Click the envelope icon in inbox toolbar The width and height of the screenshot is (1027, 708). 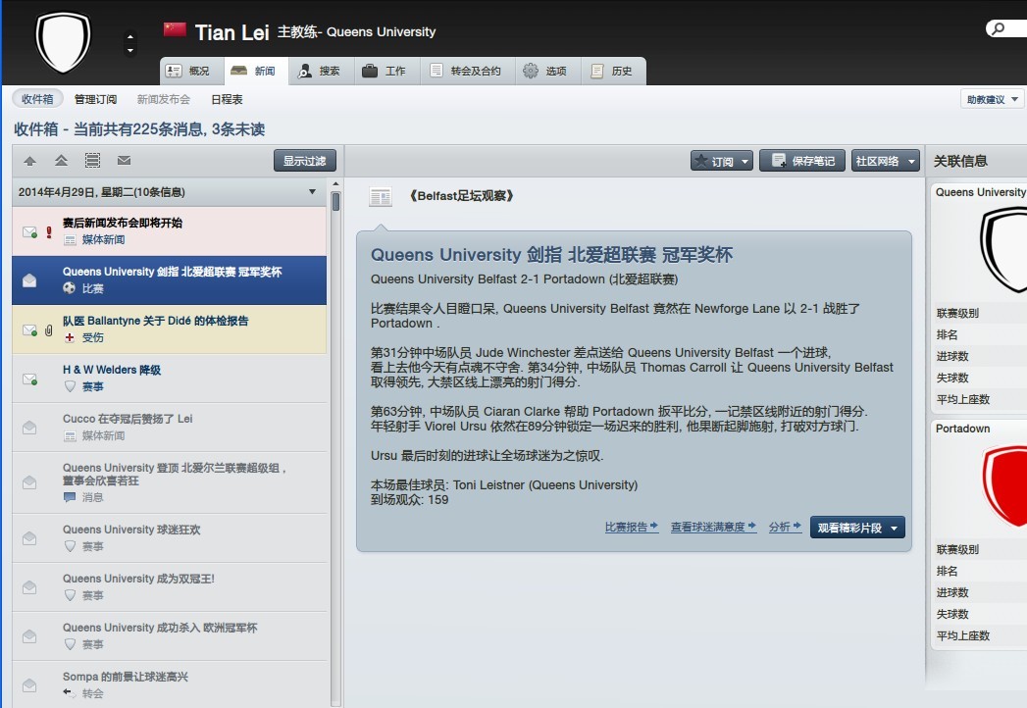tap(124, 161)
